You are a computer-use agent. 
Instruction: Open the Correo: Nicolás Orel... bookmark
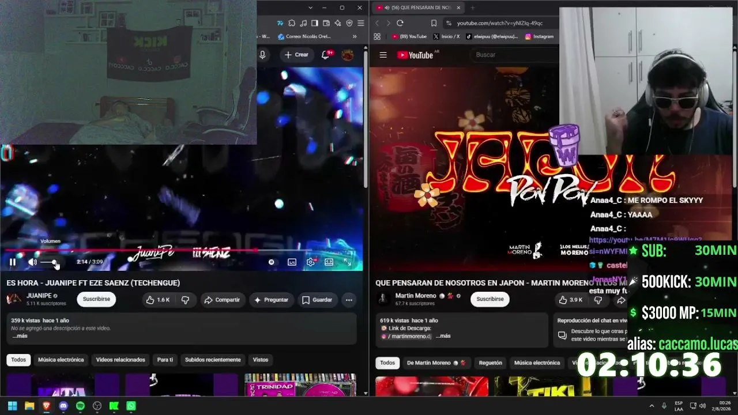tap(304, 36)
